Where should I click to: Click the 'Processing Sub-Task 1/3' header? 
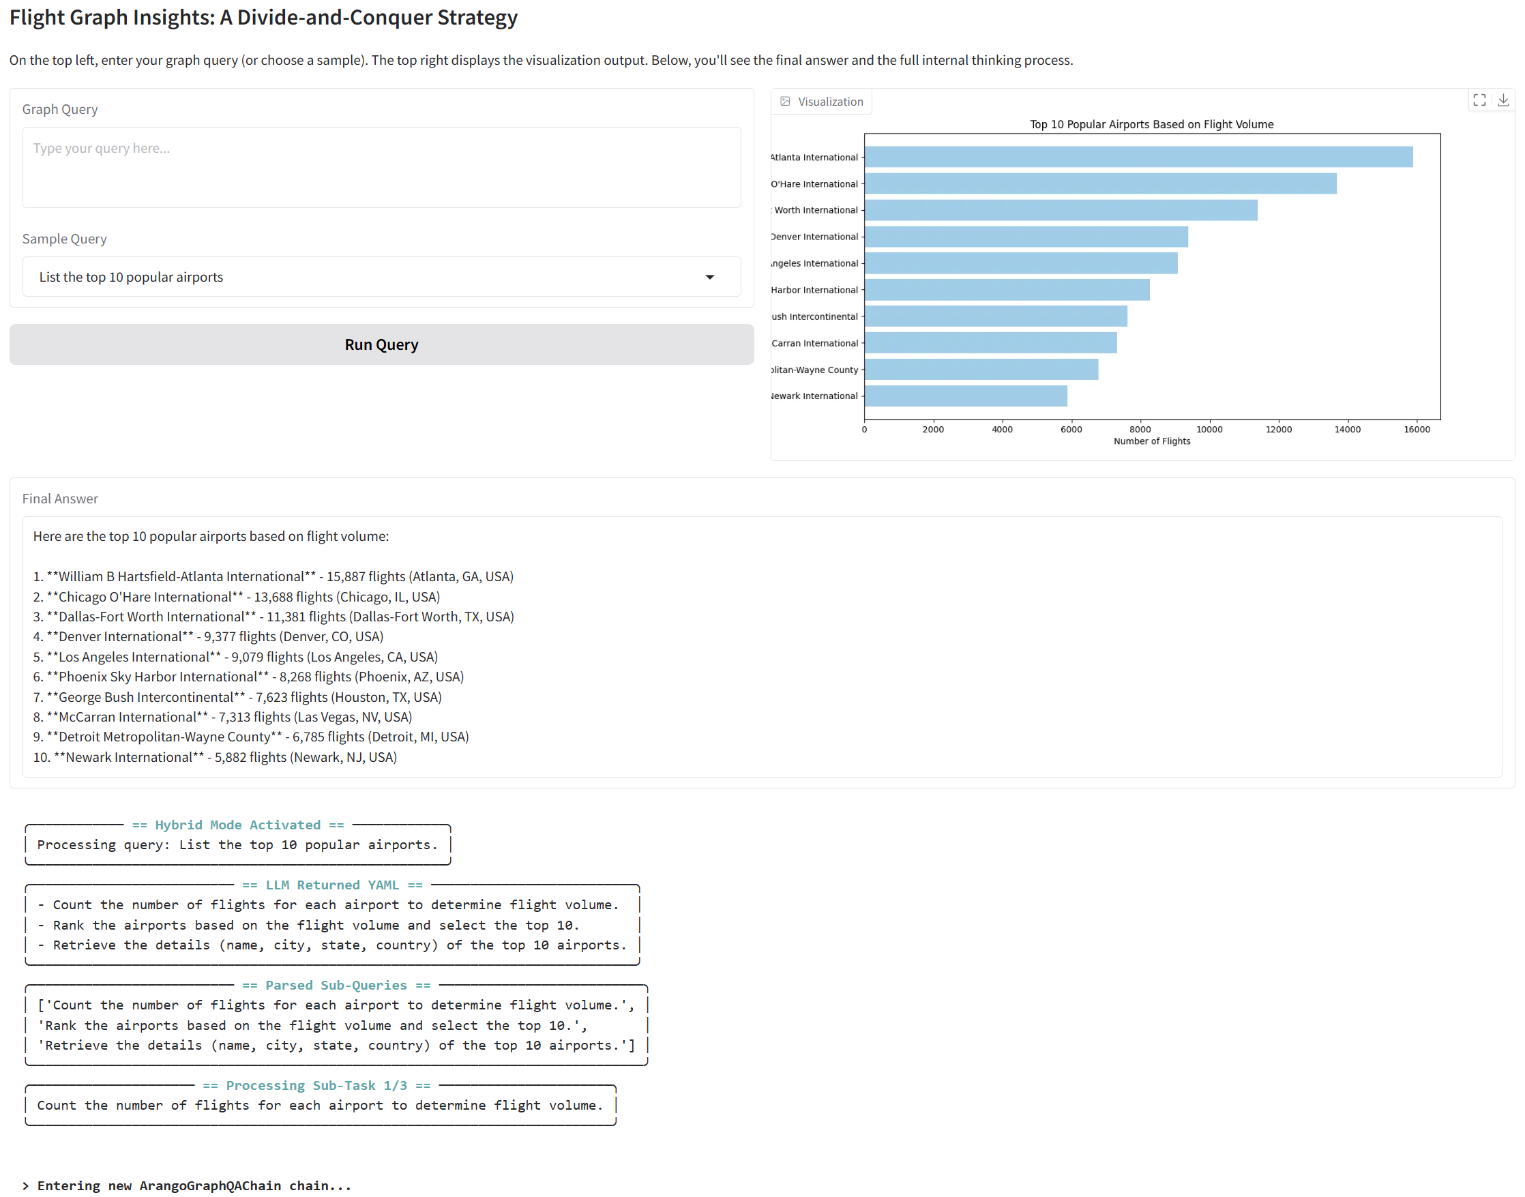click(x=316, y=1086)
